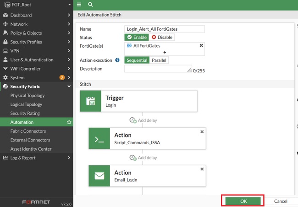Click the Description resize handle
This screenshot has height=207, width=298.
click(x=189, y=70)
